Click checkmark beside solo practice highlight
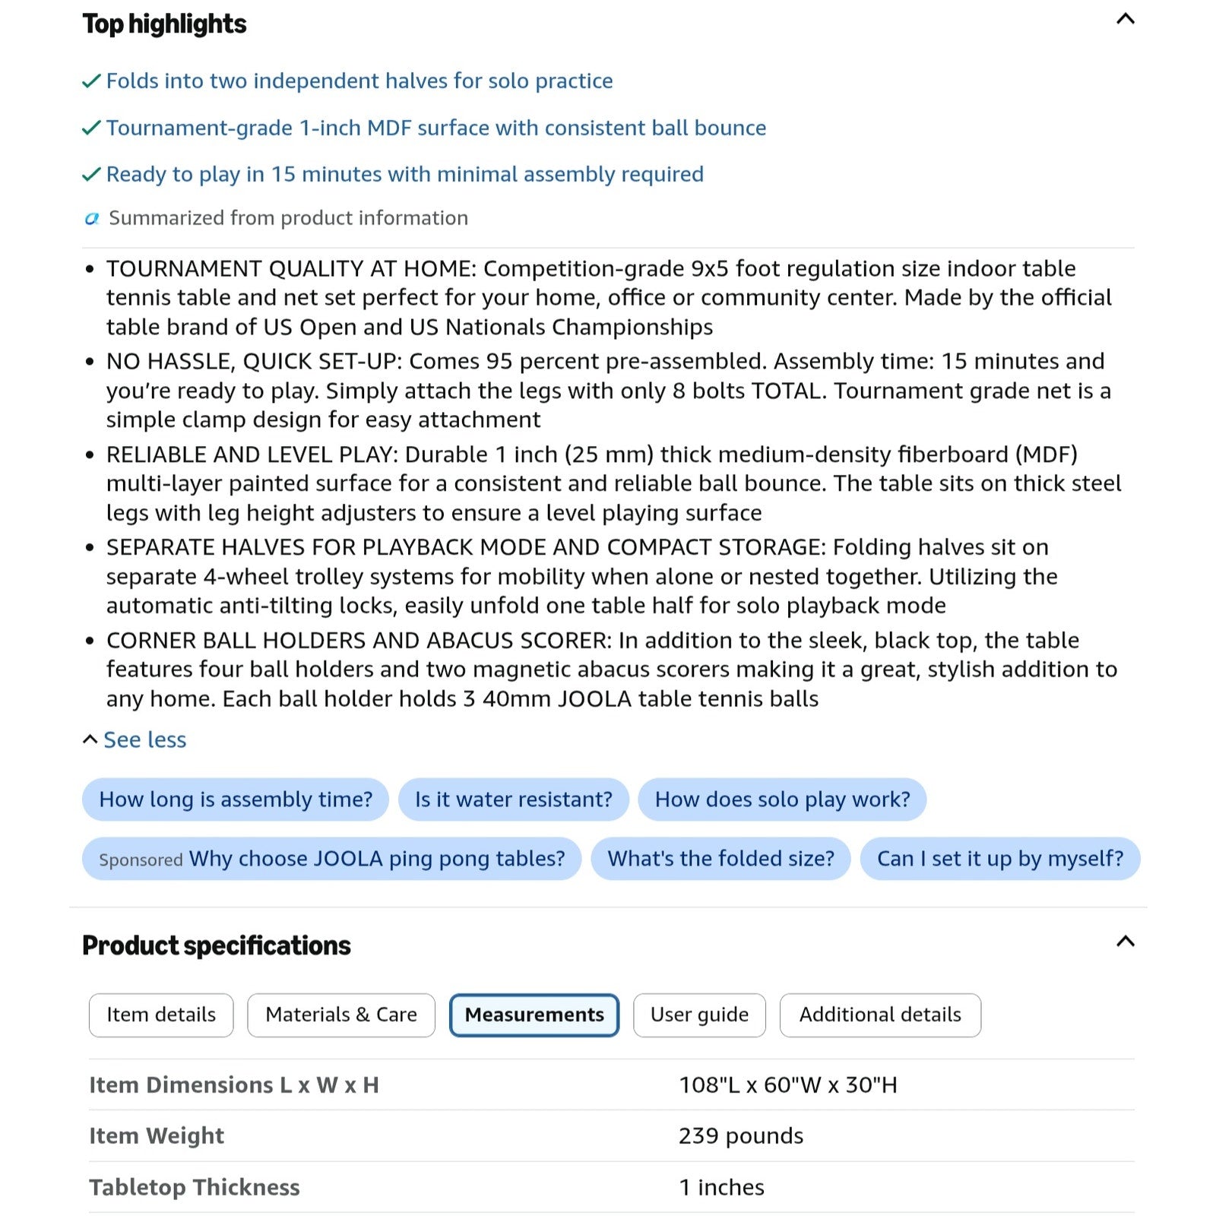Screen dimensions: 1216x1216 tap(91, 81)
